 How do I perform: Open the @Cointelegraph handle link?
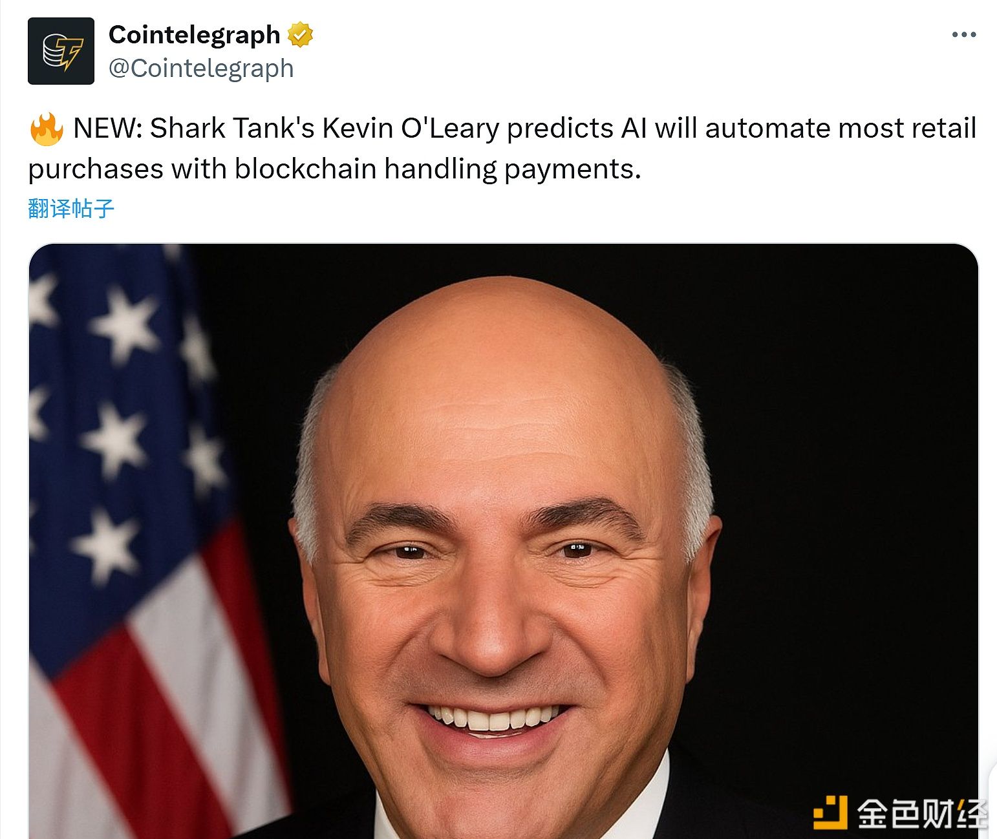(x=201, y=68)
